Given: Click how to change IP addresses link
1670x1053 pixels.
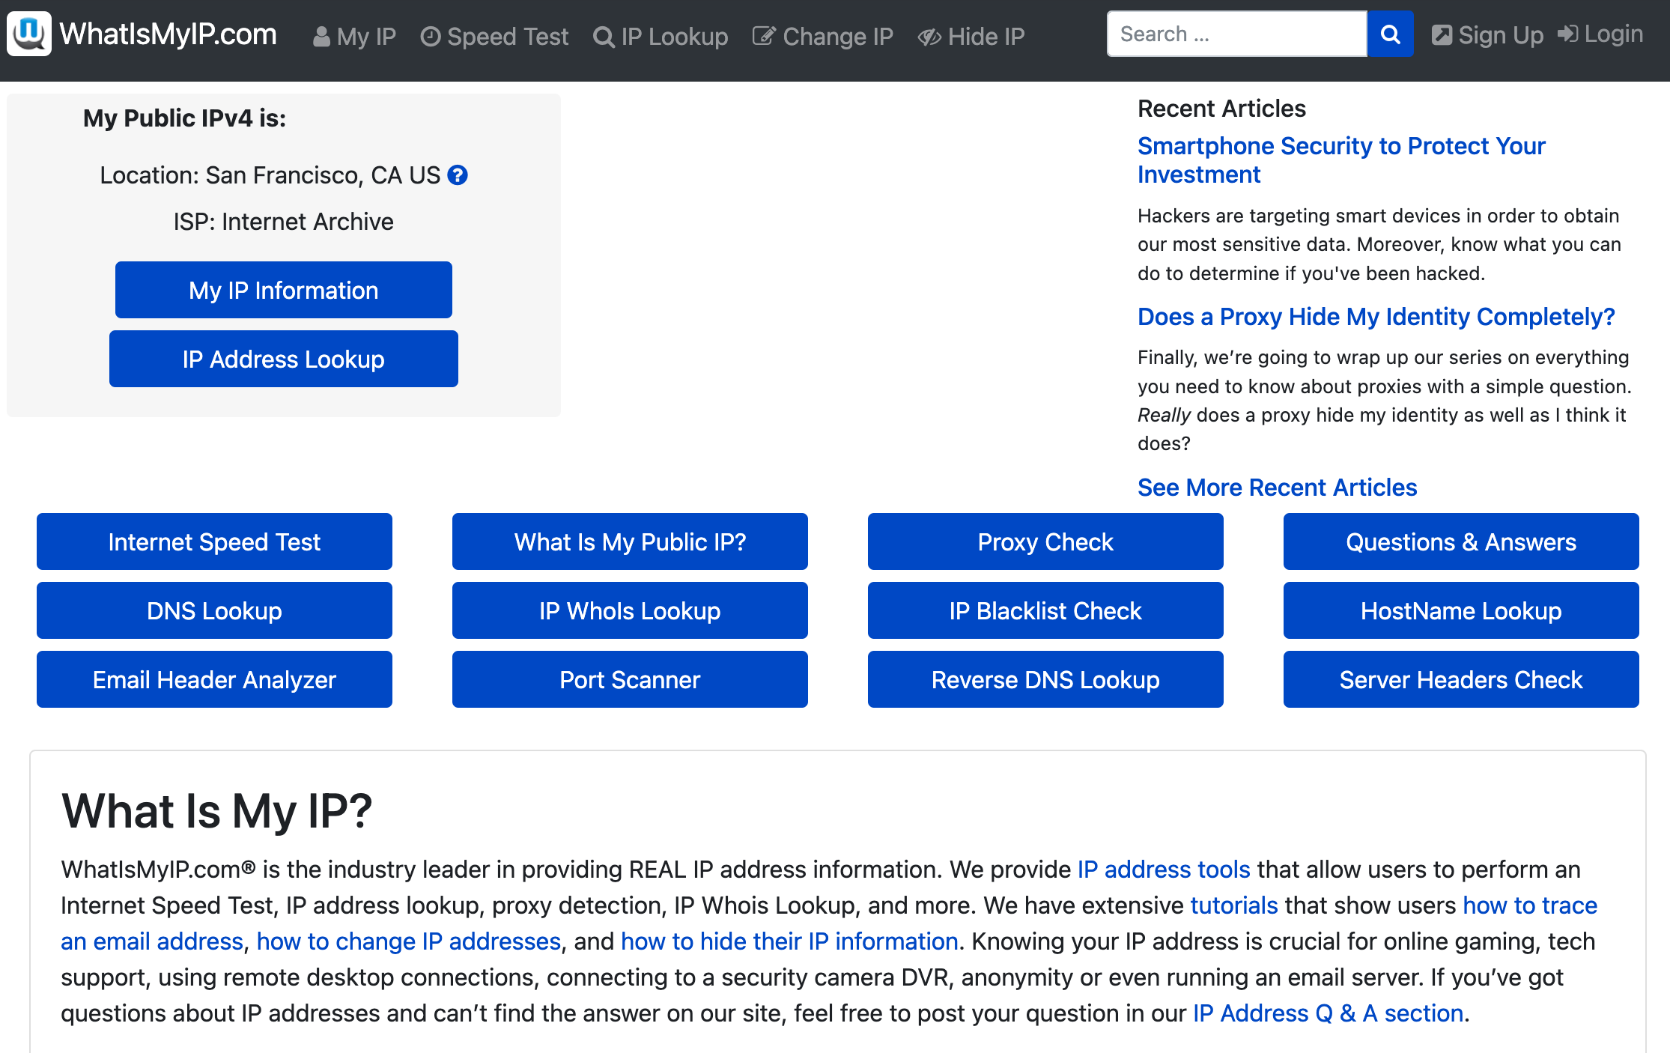Looking at the screenshot, I should point(409,941).
